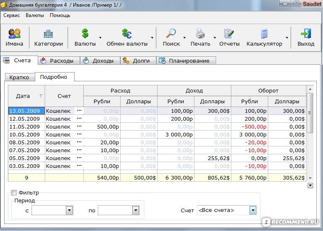Enable the Фильтр checkbox
Image resolution: width=323 pixels, height=231 pixels.
14,193
